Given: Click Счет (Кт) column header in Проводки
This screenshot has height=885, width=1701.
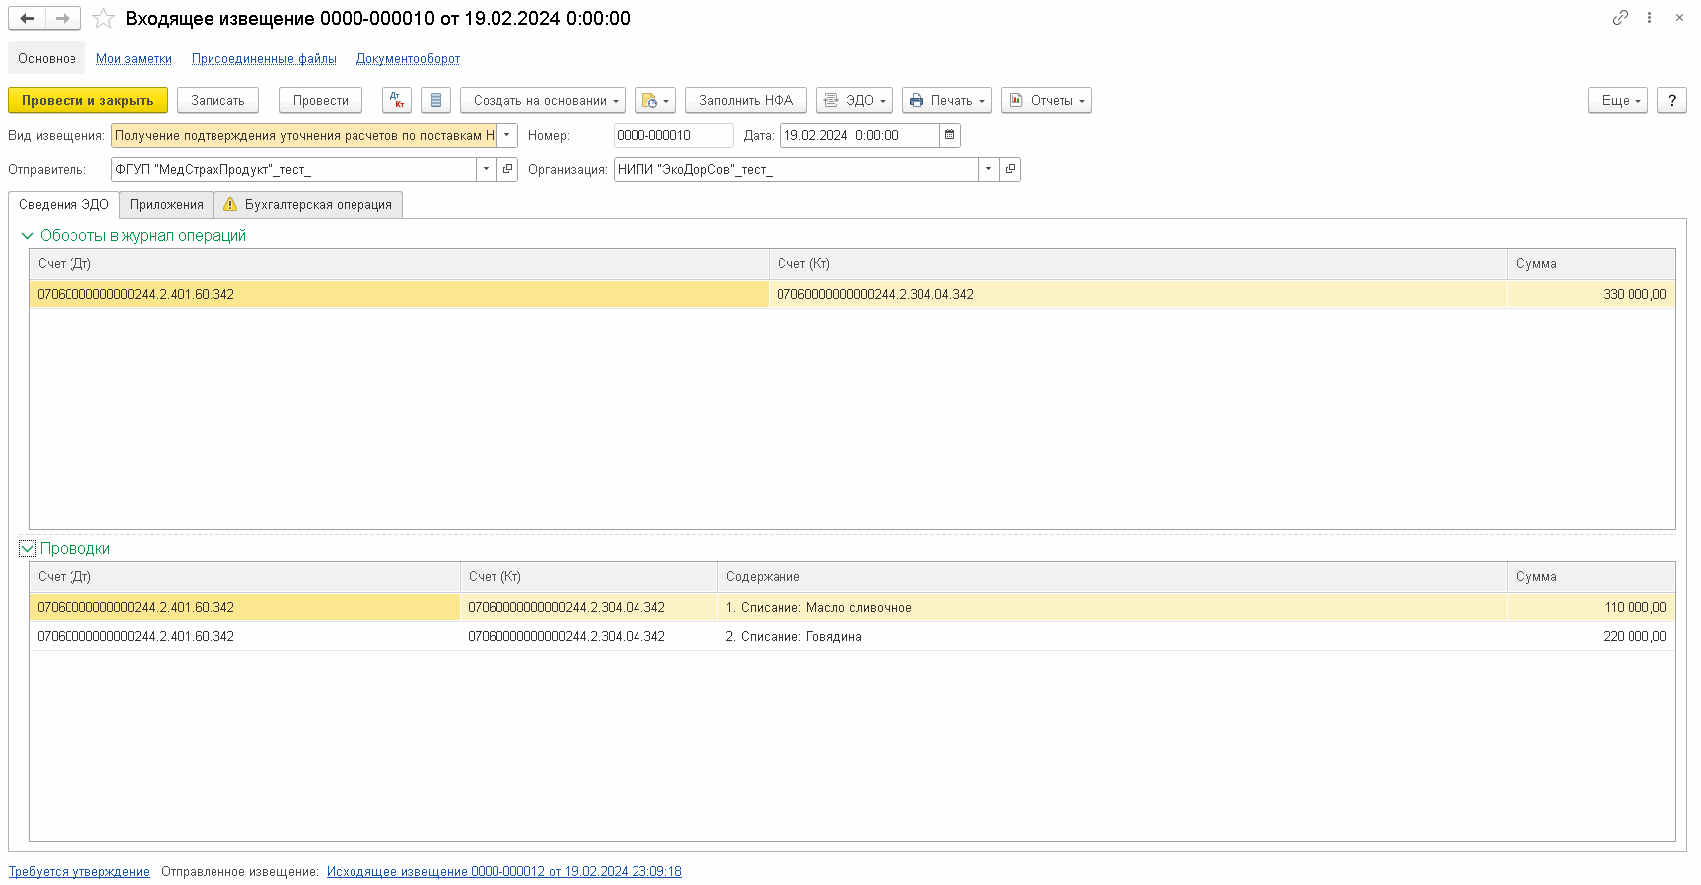Looking at the screenshot, I should (589, 577).
